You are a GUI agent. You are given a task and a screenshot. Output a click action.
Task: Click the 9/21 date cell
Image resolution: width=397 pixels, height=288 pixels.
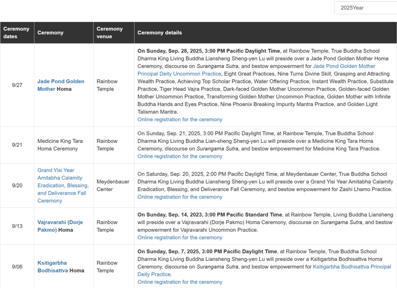(17, 145)
